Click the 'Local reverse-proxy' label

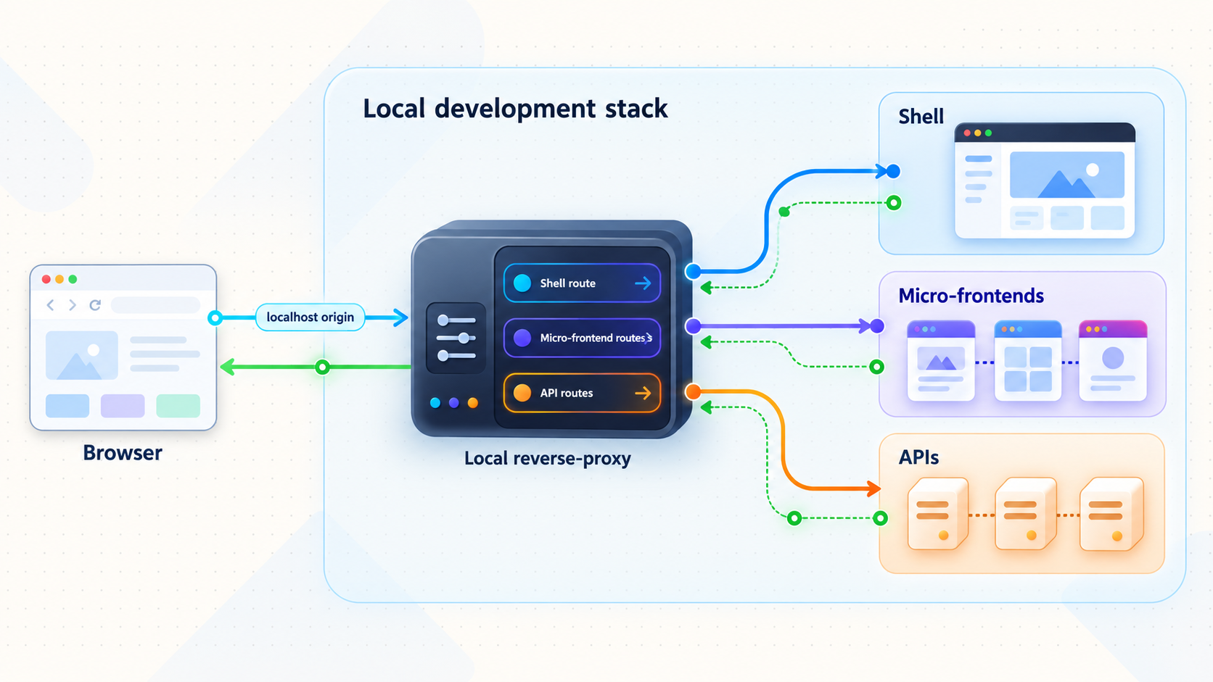pos(548,458)
